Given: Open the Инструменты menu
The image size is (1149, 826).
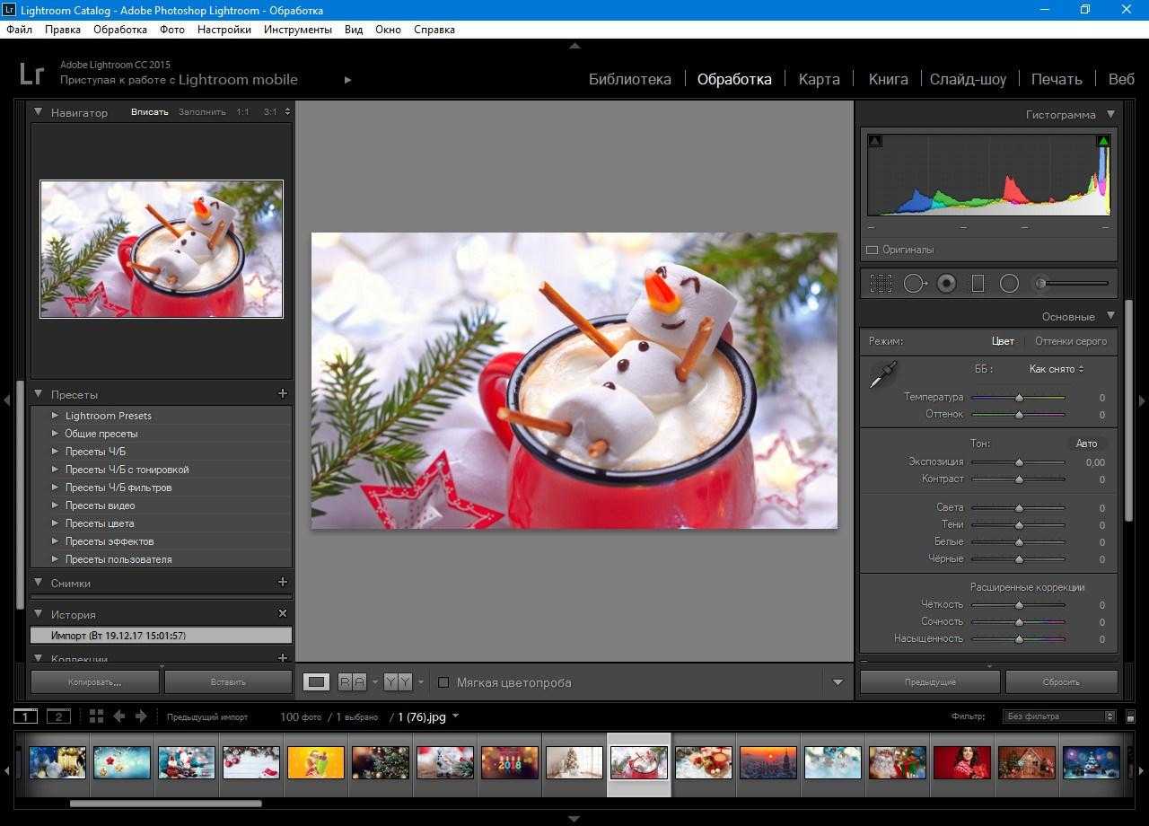Looking at the screenshot, I should (x=298, y=30).
